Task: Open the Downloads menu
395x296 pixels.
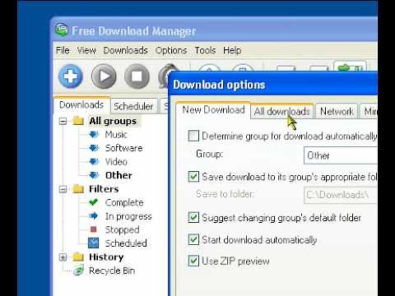Action: point(125,50)
